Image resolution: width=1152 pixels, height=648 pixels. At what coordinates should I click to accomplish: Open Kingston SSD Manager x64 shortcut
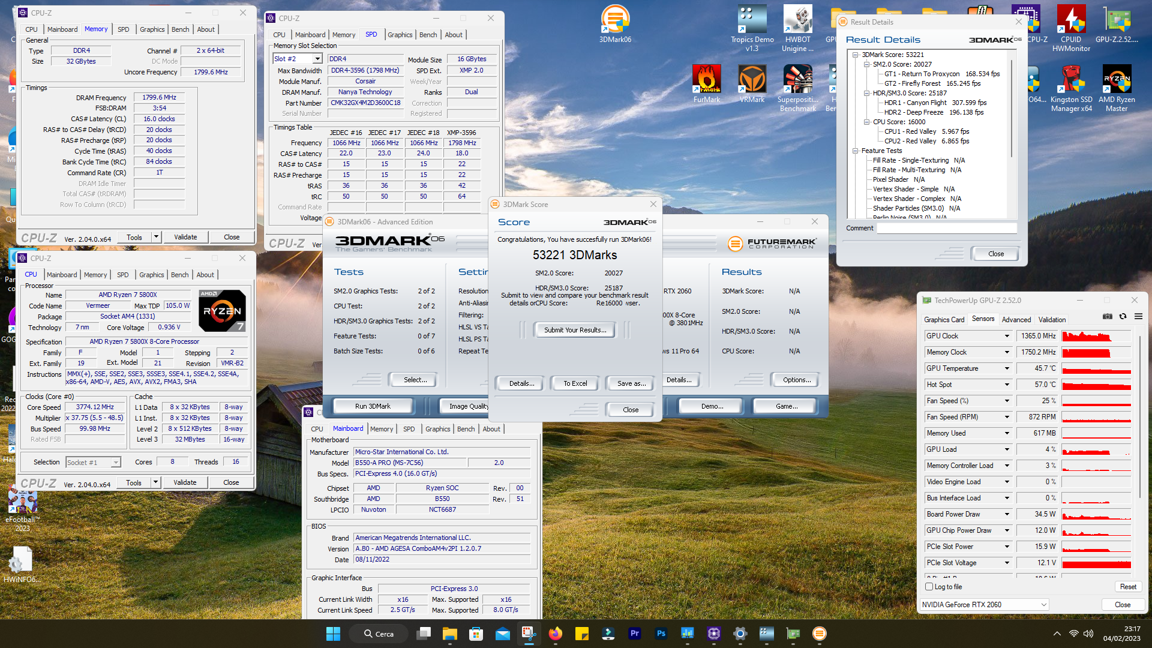[x=1071, y=88]
